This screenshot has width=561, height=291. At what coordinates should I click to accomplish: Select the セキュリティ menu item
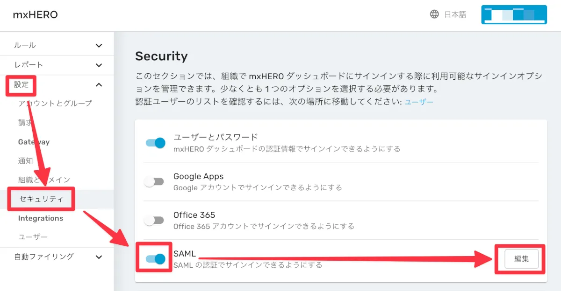41,199
